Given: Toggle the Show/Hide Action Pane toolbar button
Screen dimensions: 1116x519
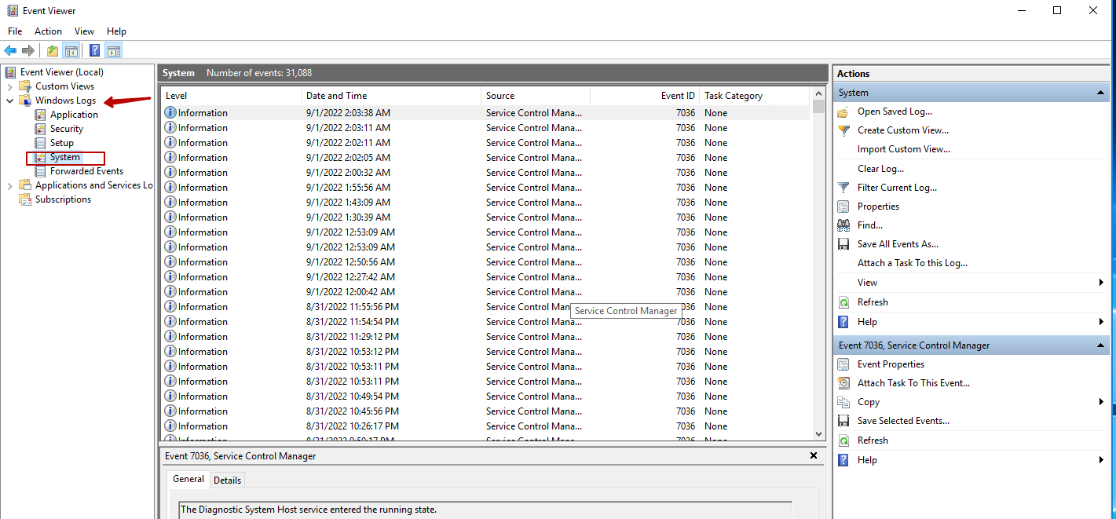Looking at the screenshot, I should coord(114,51).
